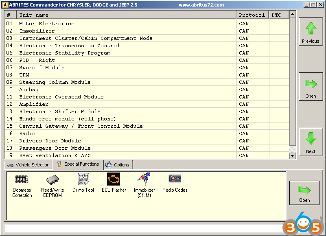Select the Motor Electronics unit row

click(x=46, y=24)
